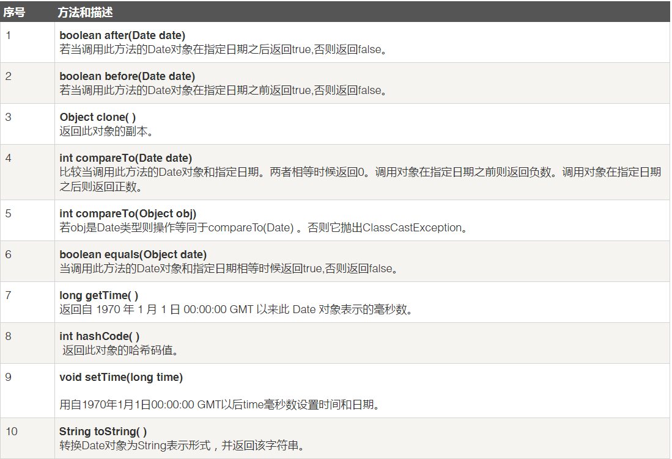Click the toString description about 转换Date对象为String
The image size is (672, 459).
pos(182,446)
